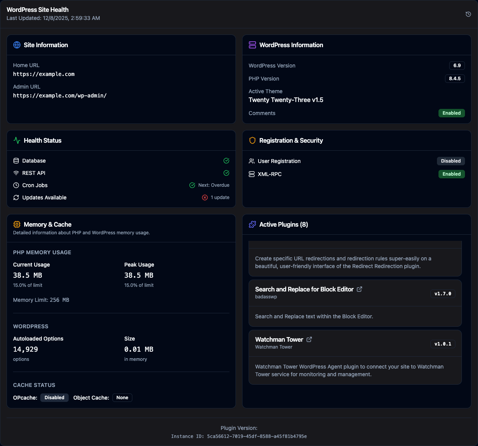This screenshot has height=446, width=478.
Task: Click the red error icon beside 1 update
Action: [204, 197]
